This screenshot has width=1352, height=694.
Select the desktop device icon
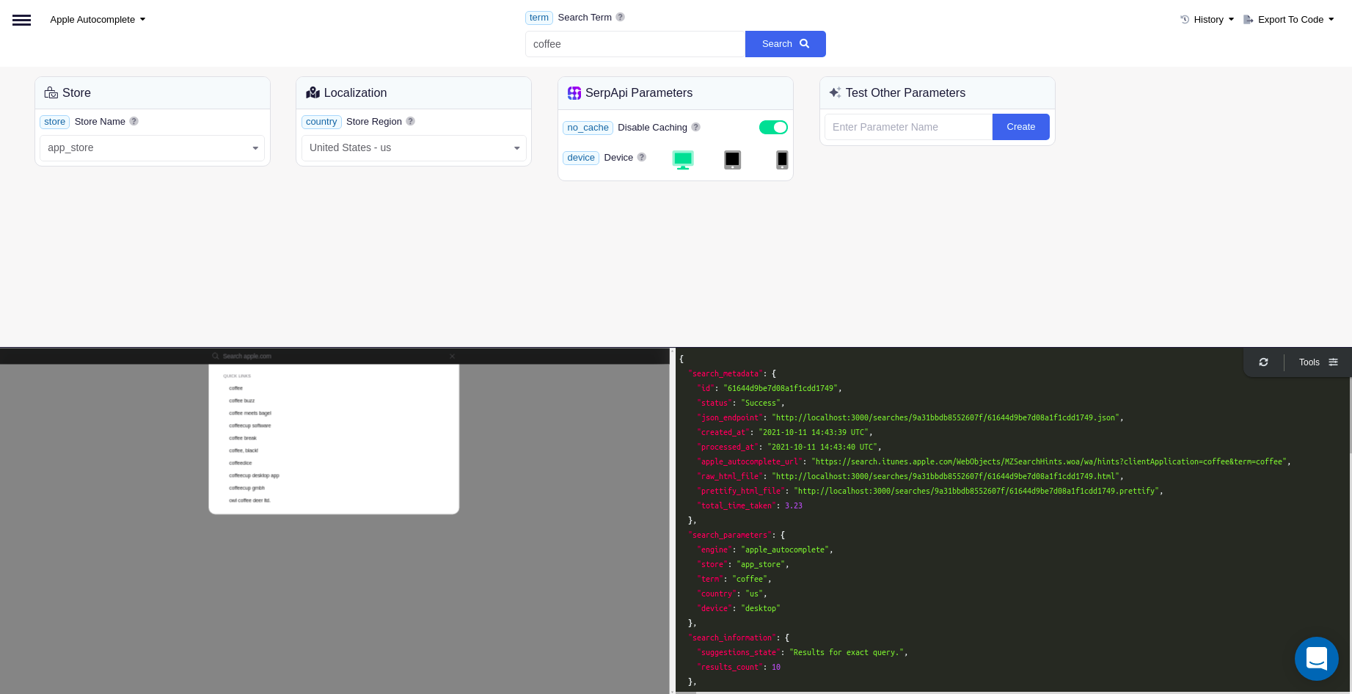683,159
